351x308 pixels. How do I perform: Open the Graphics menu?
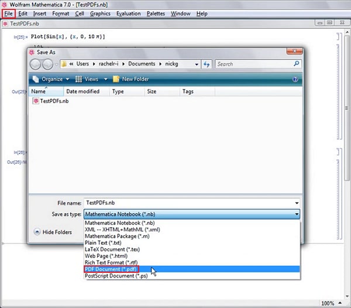[100, 13]
